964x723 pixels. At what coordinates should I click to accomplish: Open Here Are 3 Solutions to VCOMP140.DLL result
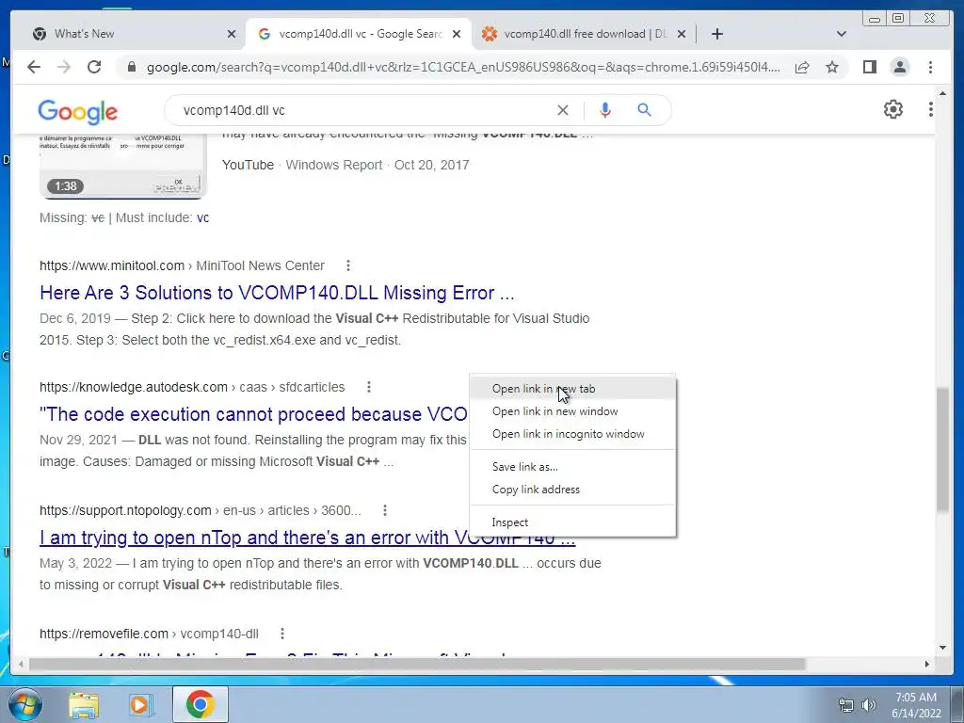277,293
